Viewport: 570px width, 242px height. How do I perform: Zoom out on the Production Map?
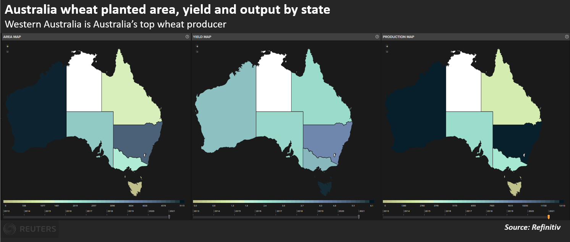pyautogui.click(x=387, y=51)
